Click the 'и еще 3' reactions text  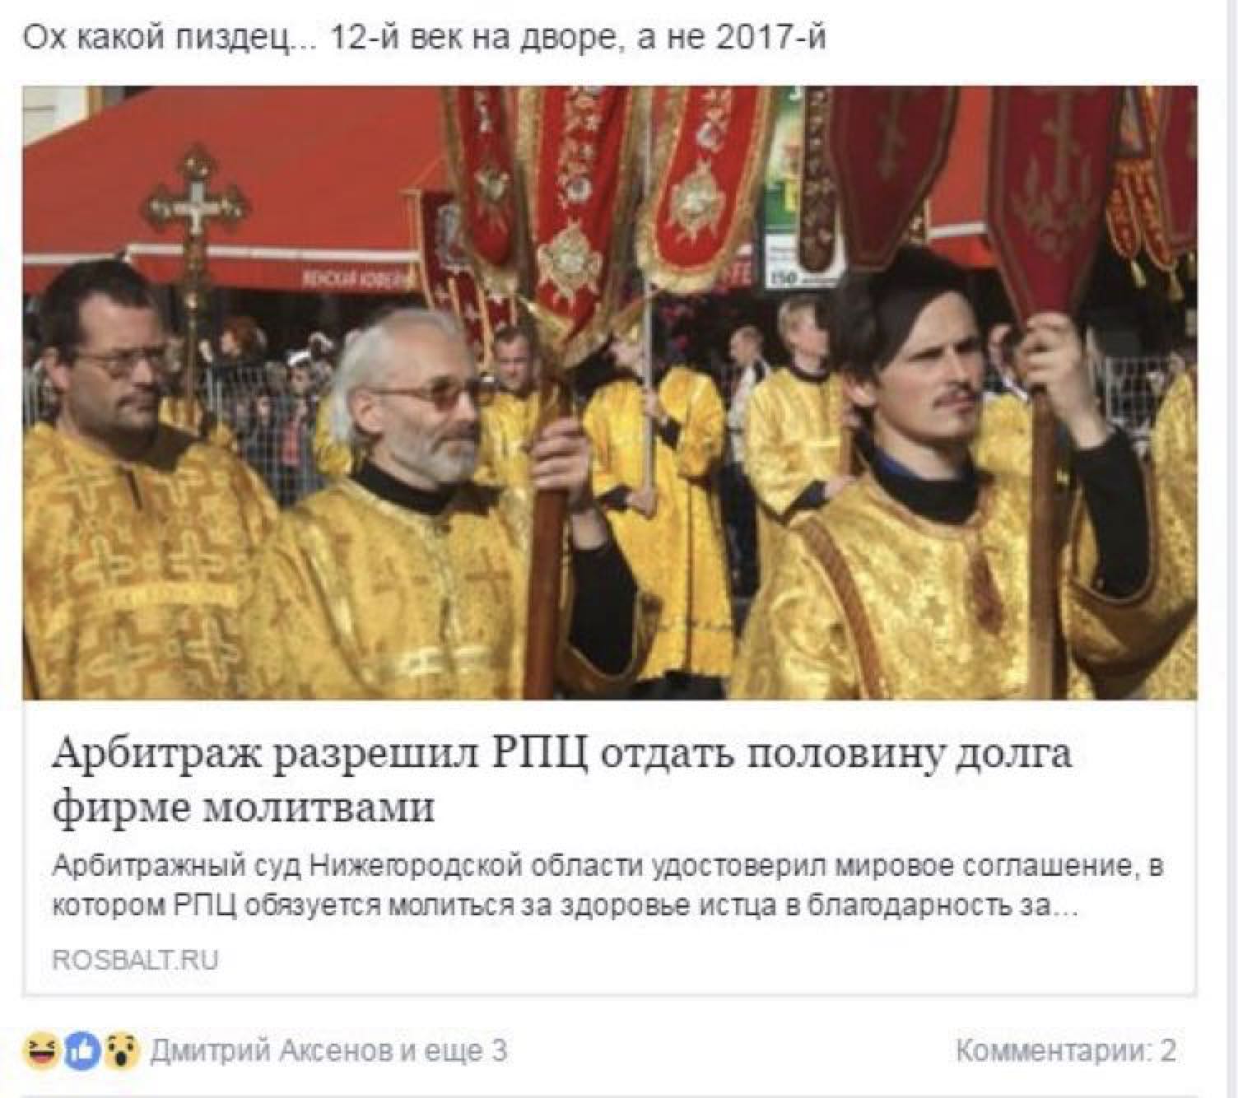click(454, 1051)
